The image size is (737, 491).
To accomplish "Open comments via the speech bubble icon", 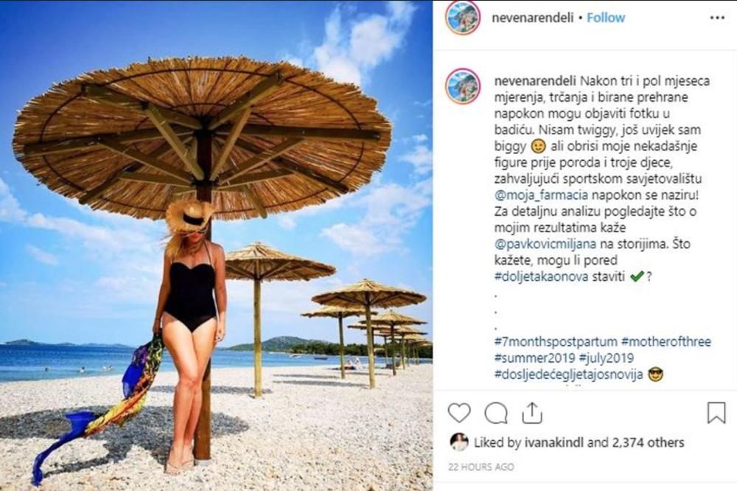I will coord(496,414).
